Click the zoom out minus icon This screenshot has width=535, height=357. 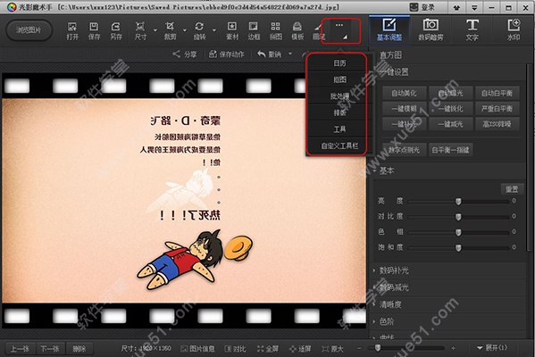[359, 348]
